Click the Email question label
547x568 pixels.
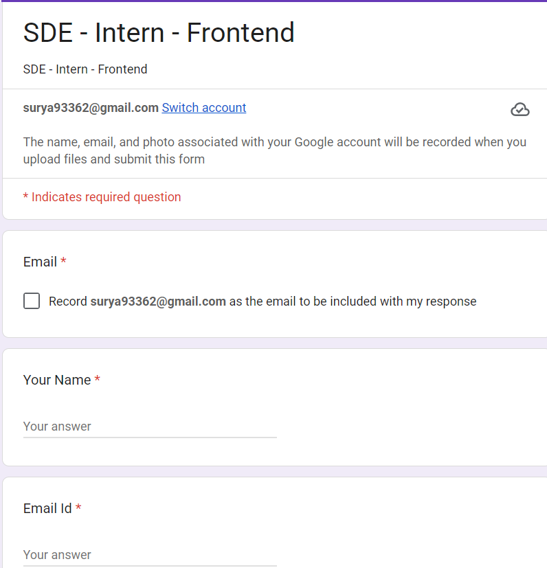(x=40, y=262)
